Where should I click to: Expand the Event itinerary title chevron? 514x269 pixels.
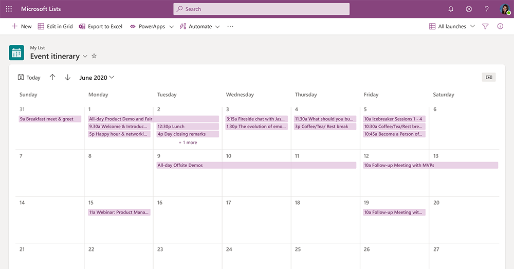pos(85,56)
